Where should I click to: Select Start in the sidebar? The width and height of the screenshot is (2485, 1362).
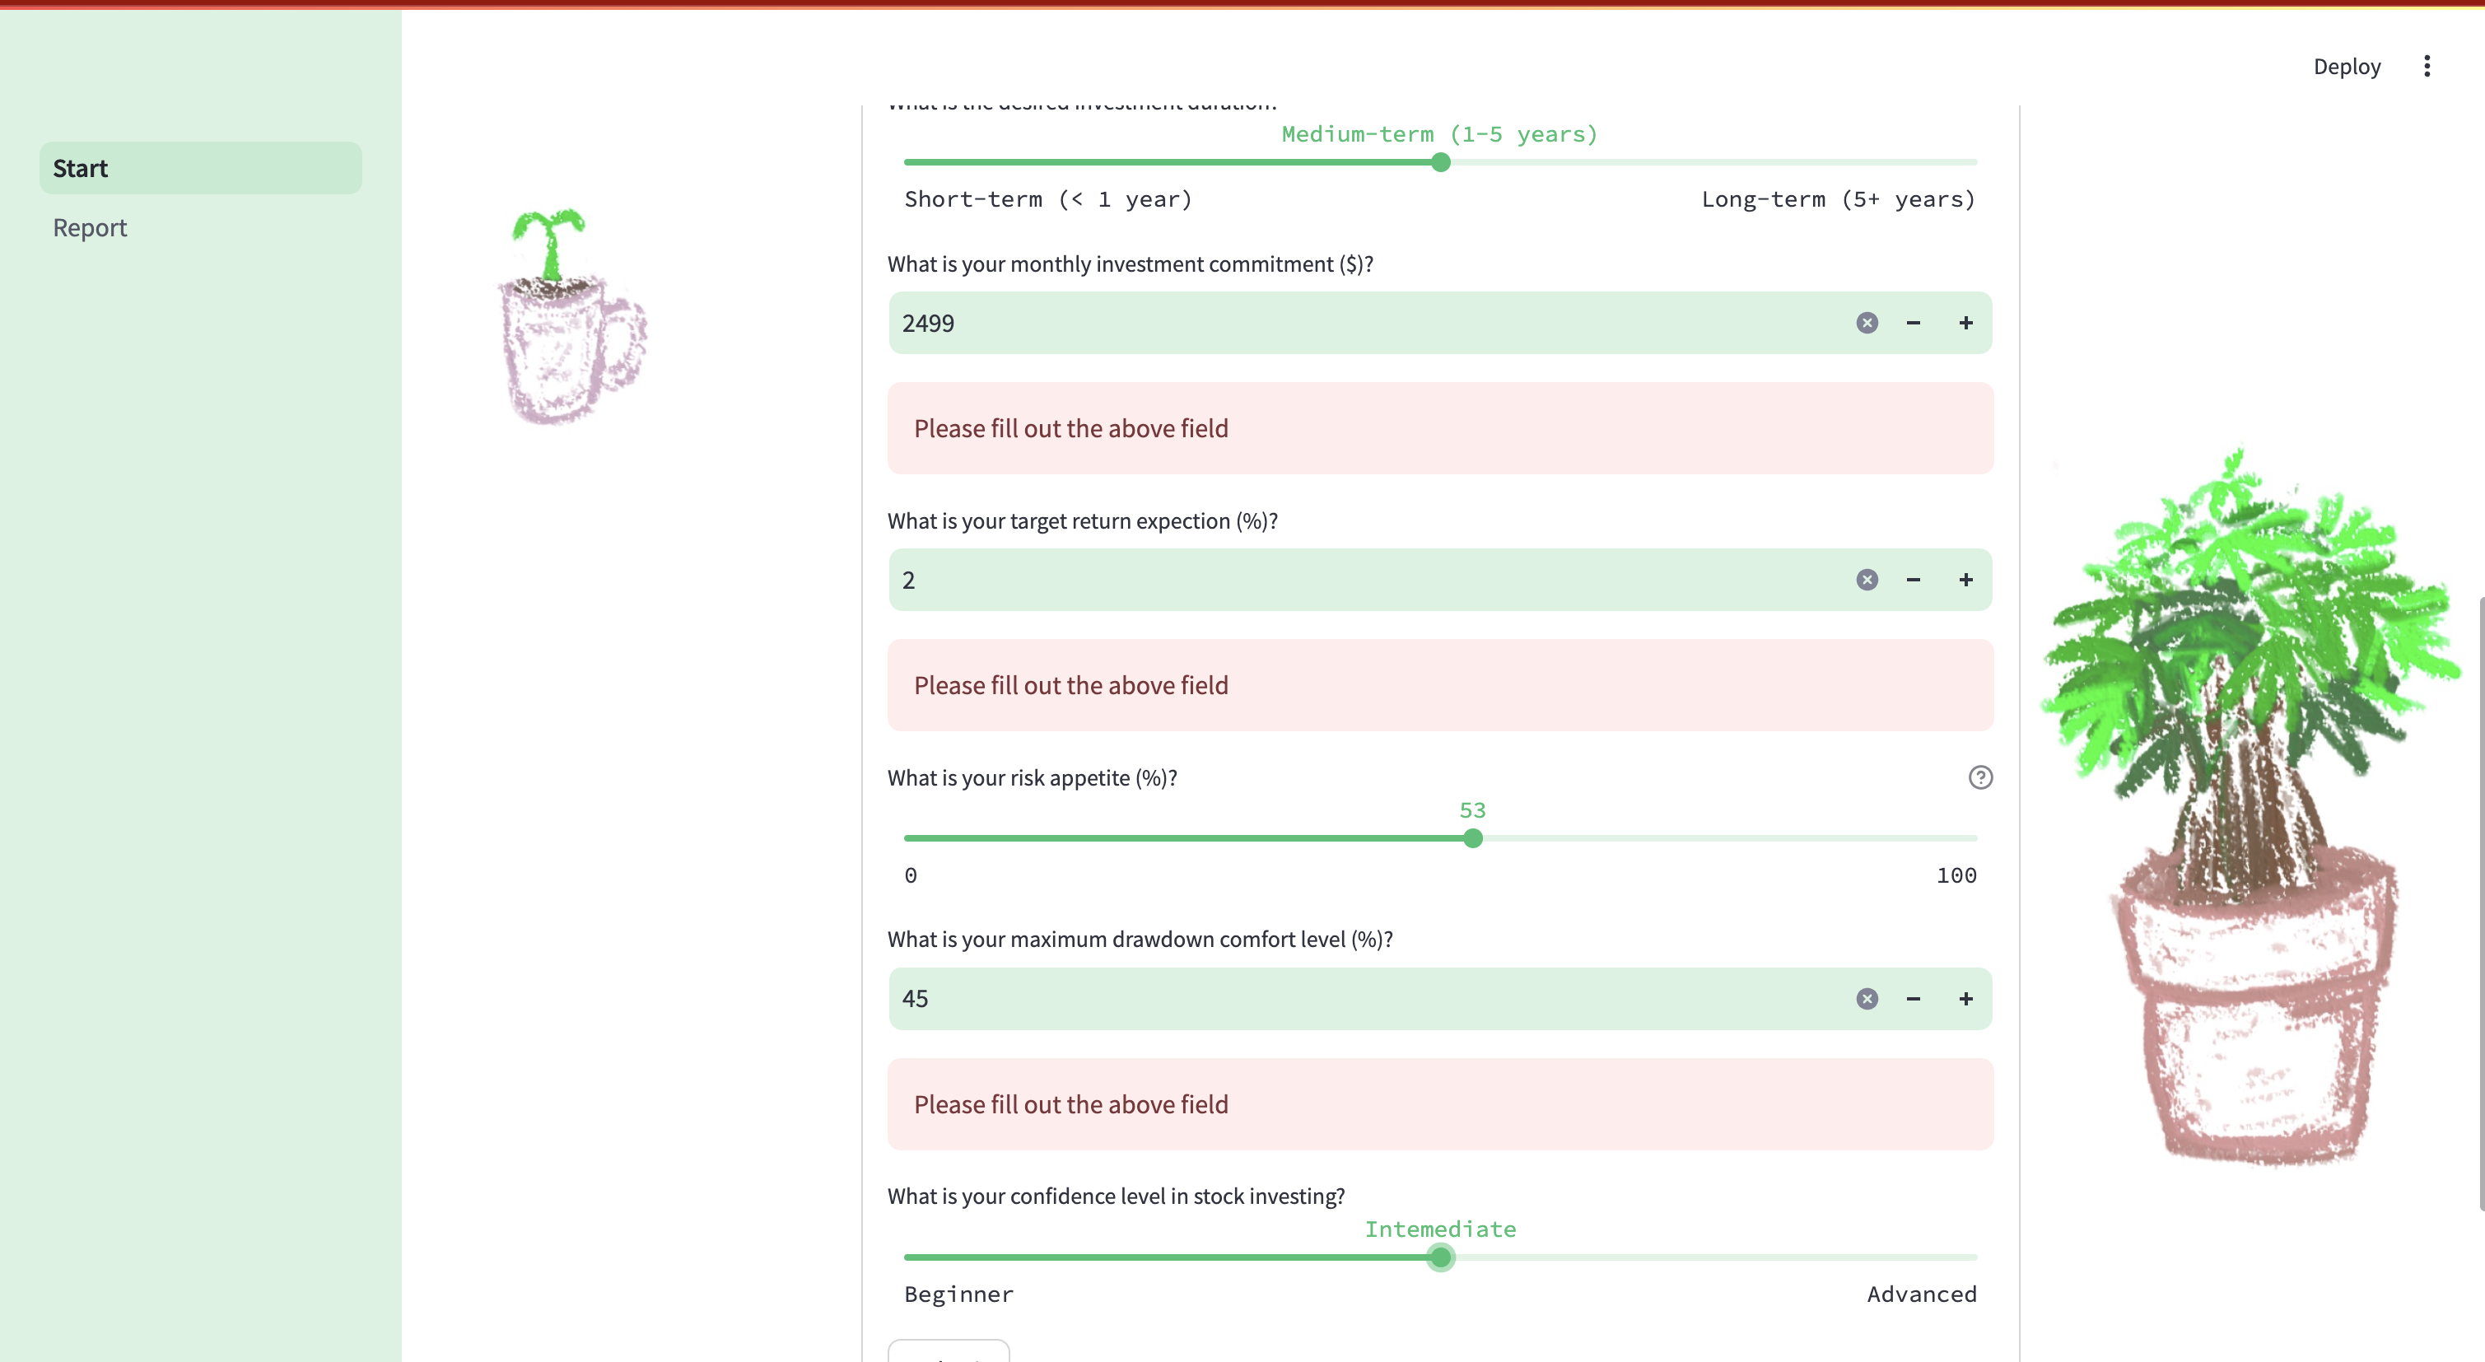point(79,168)
